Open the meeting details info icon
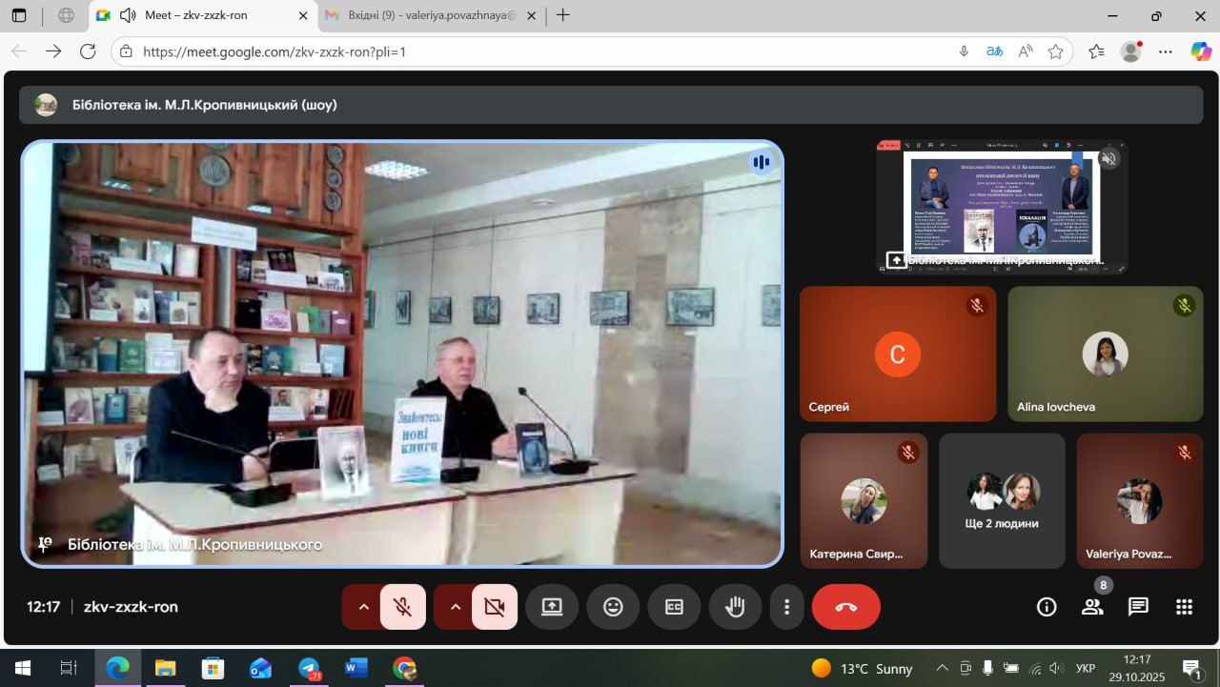The width and height of the screenshot is (1220, 687). coord(1047,607)
